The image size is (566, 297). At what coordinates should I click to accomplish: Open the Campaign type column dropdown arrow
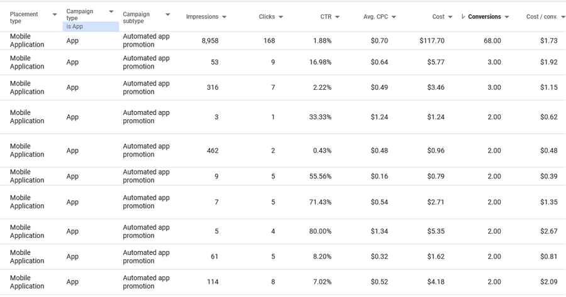coord(111,12)
